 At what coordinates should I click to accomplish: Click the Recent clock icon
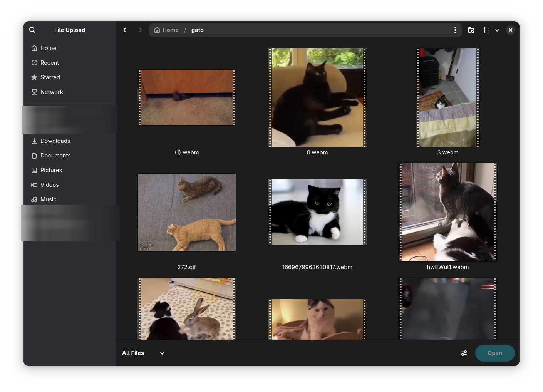click(34, 63)
